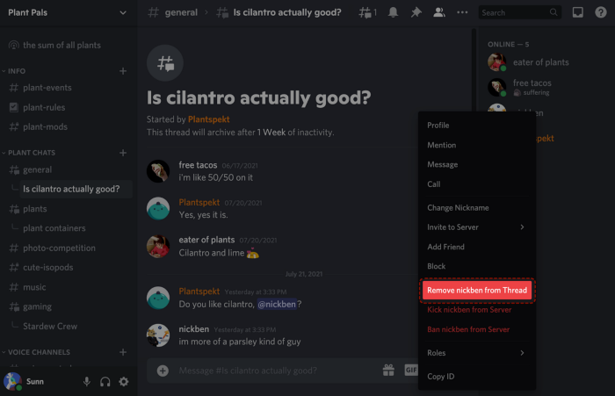Open the gift icon in message bar
This screenshot has width=615, height=396.
388,371
